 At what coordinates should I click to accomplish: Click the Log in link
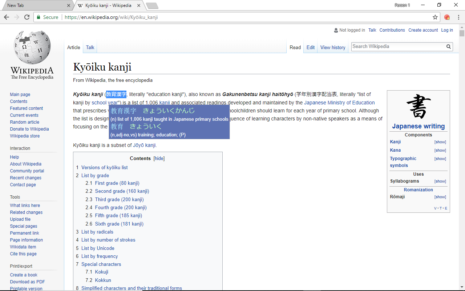click(x=447, y=30)
